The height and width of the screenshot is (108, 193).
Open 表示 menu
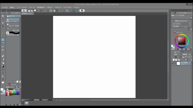point(50,7)
